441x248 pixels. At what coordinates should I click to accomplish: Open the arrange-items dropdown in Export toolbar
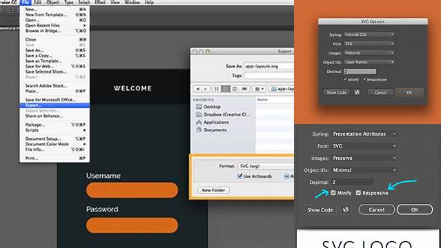(x=259, y=89)
